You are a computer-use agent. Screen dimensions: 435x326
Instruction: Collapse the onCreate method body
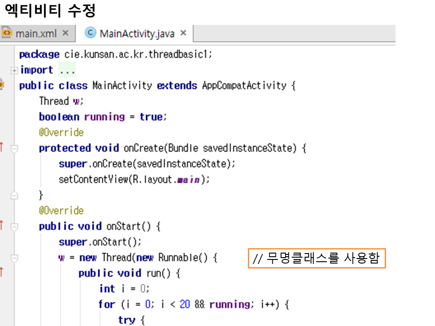14,148
